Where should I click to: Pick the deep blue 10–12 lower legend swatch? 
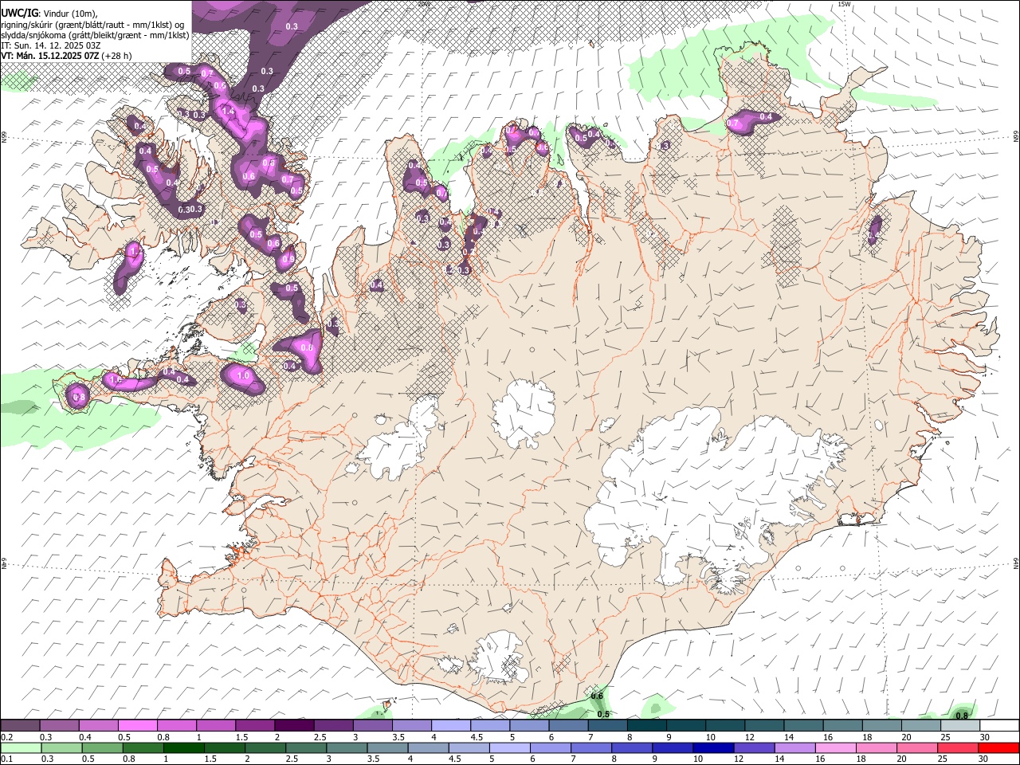coord(713,747)
